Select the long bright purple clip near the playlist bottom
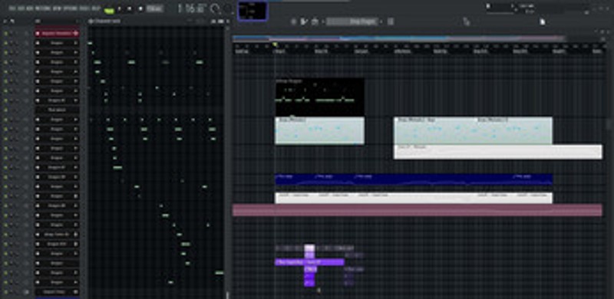This screenshot has height=299, width=614. 310,262
